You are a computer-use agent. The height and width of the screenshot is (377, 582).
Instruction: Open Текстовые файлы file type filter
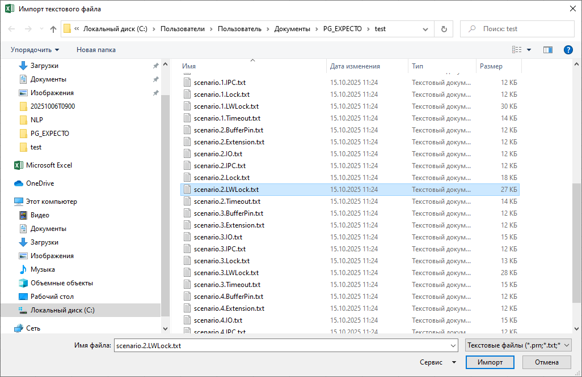(518, 345)
